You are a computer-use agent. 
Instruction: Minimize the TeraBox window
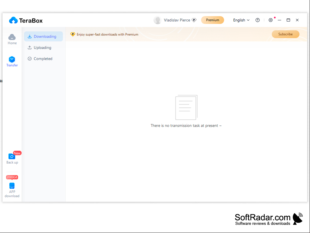pos(279,20)
